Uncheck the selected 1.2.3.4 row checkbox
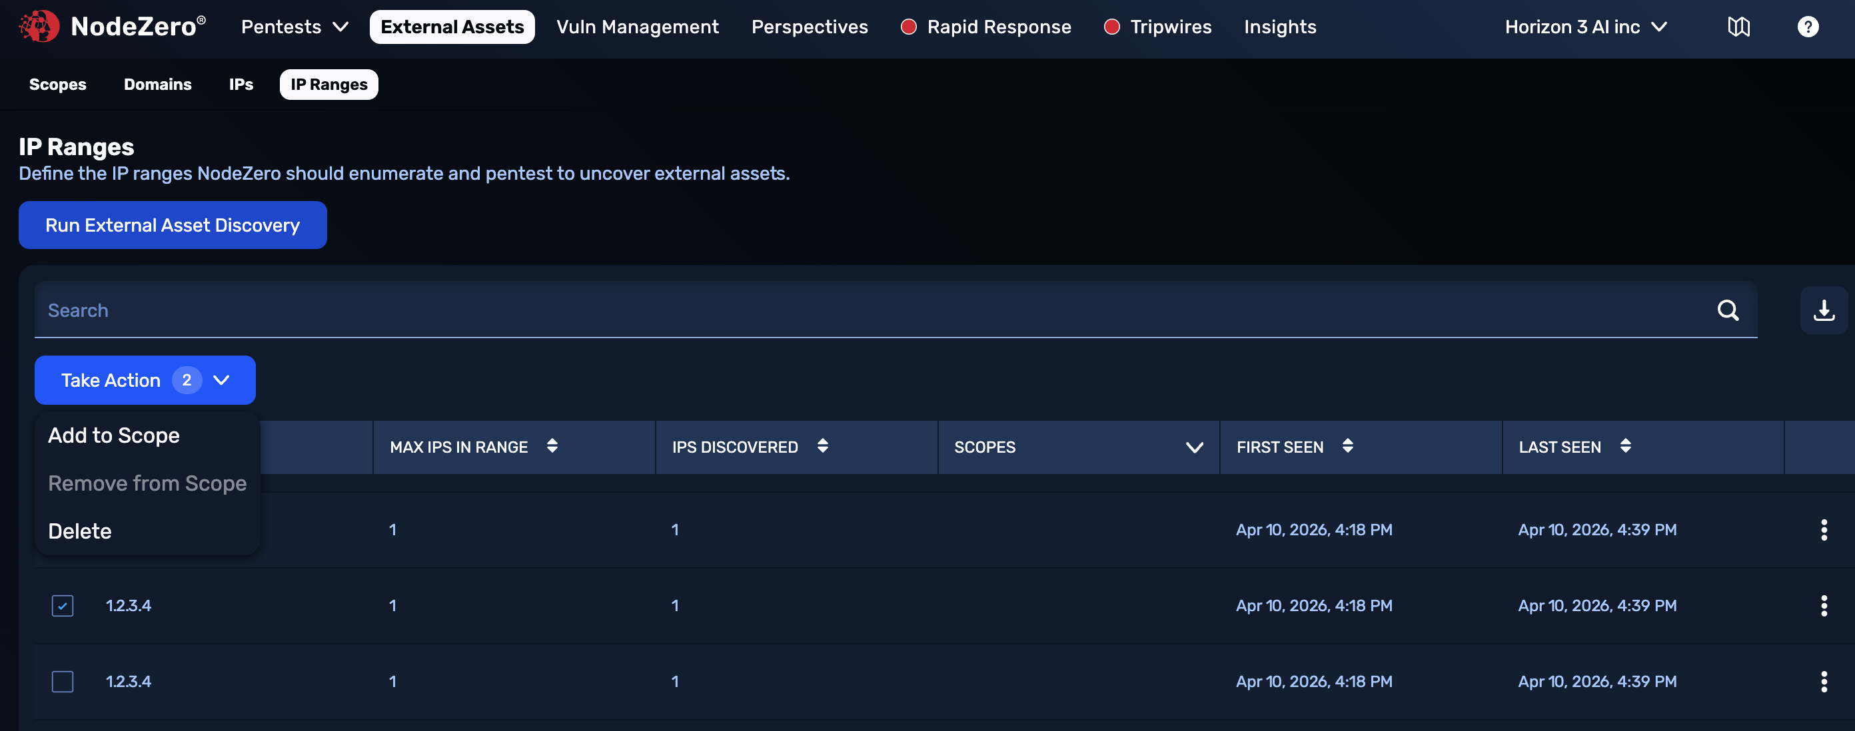 click(x=63, y=605)
